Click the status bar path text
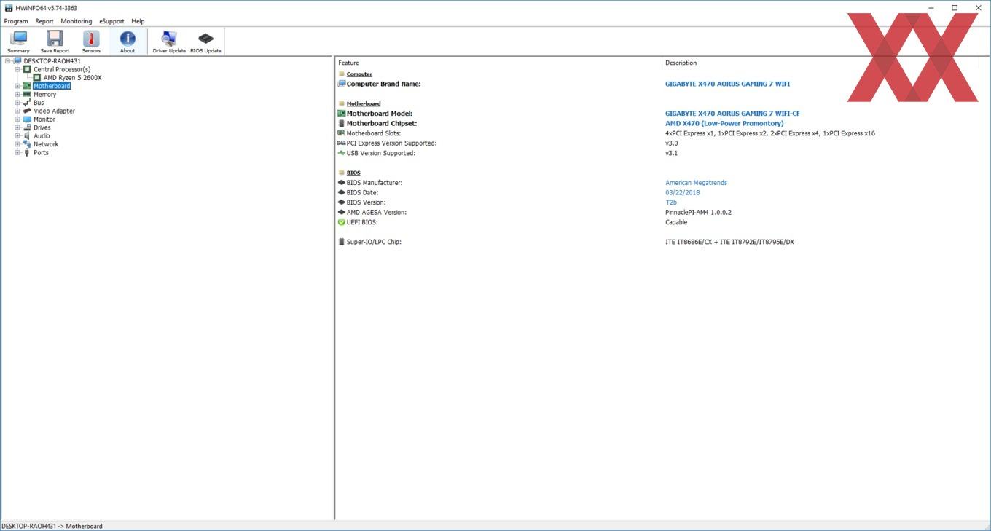 pos(52,526)
